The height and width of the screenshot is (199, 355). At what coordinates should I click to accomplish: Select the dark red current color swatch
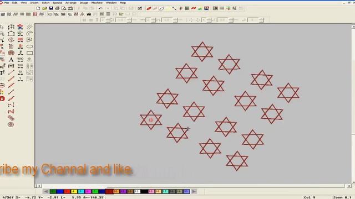coord(109,191)
